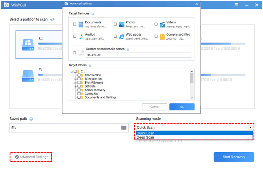Click the Target folders vertical scrollbar

[x=192, y=77]
